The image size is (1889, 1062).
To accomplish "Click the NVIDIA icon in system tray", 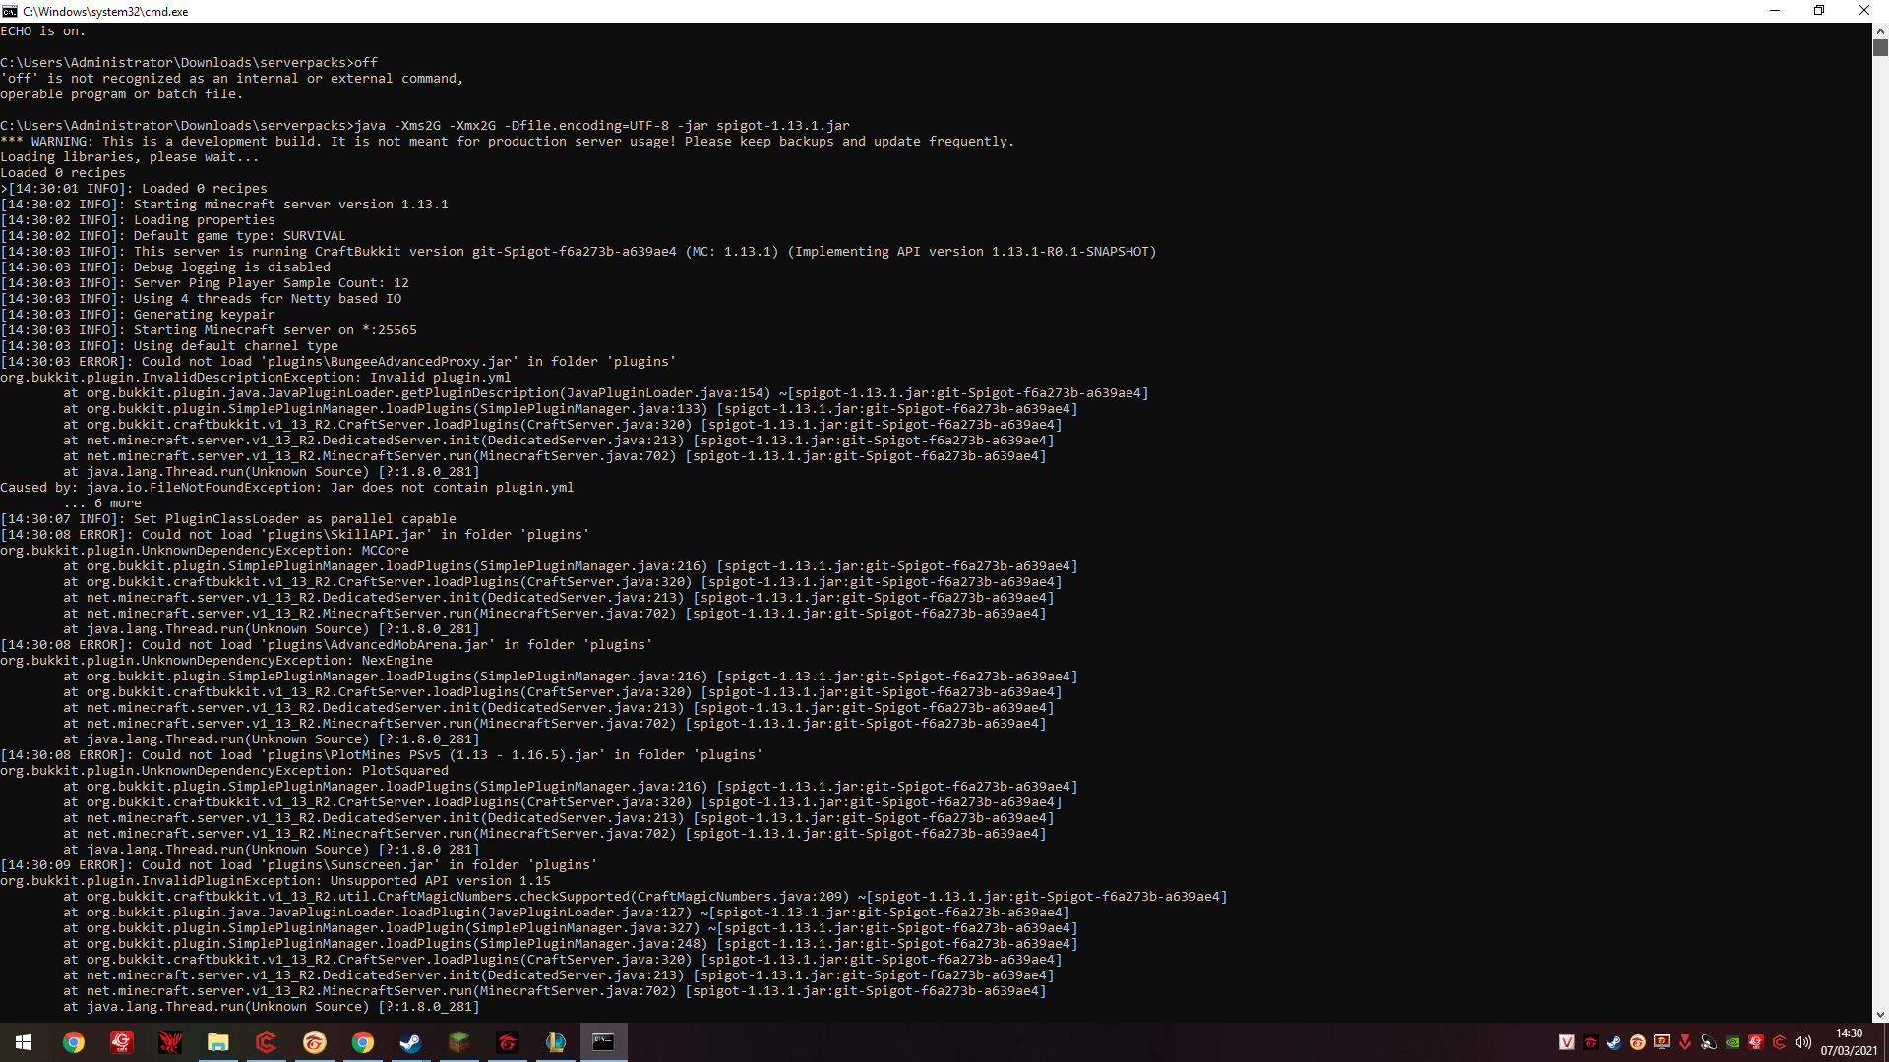I will 1733,1042.
